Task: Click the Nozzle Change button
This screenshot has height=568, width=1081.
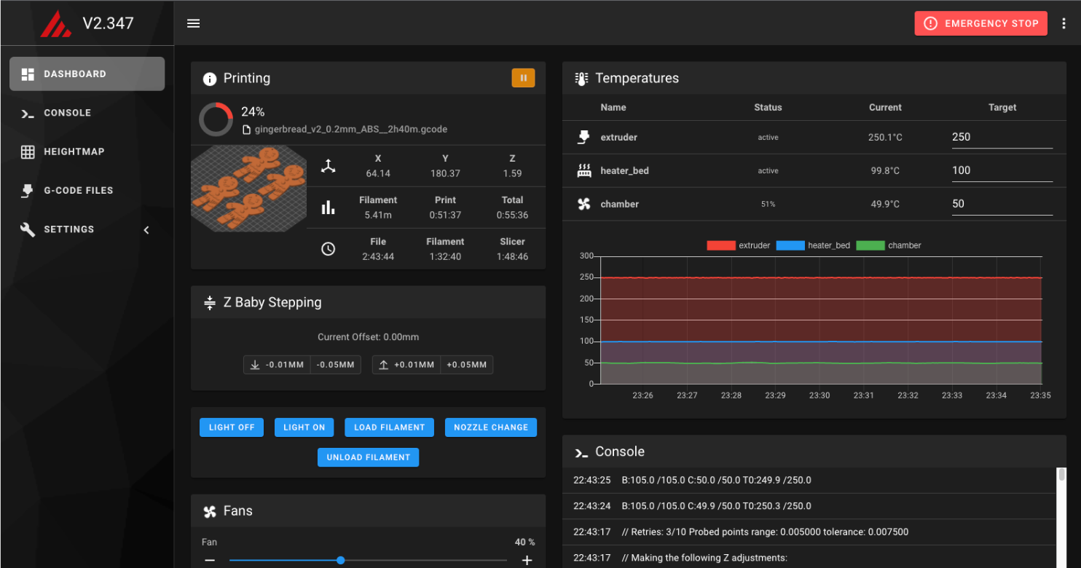Action: click(490, 427)
